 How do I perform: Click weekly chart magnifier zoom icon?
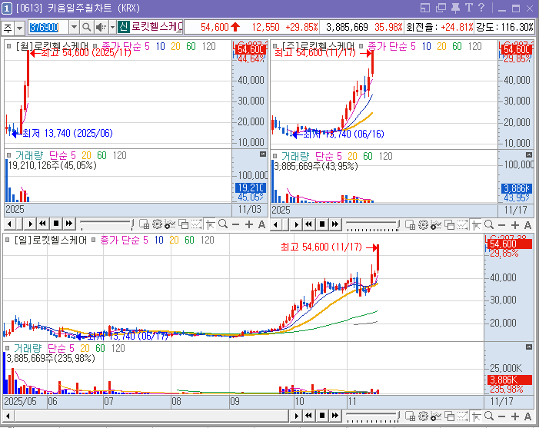point(489,225)
